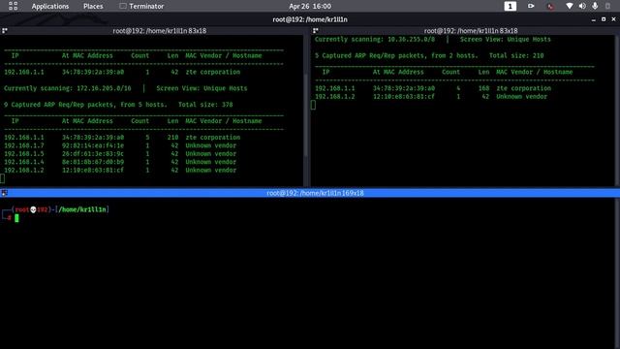Image resolution: width=620 pixels, height=349 pixels.
Task: Open the volume speaker icon
Action: (582, 6)
